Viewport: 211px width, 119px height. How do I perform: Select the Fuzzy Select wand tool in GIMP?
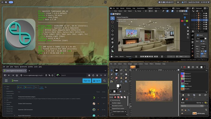click(126, 70)
